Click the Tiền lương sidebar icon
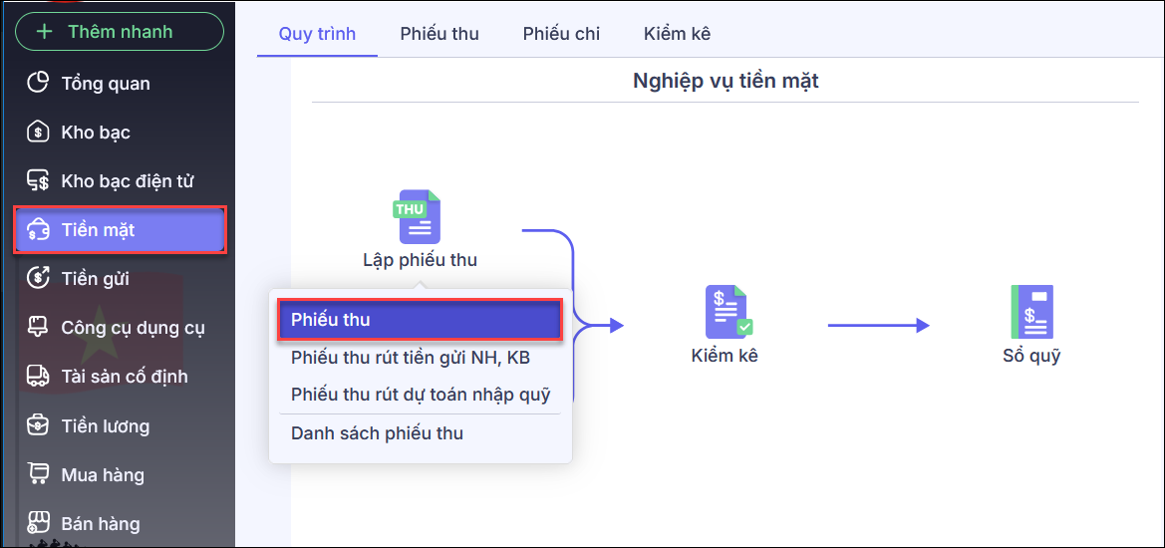1165x548 pixels. coord(38,425)
